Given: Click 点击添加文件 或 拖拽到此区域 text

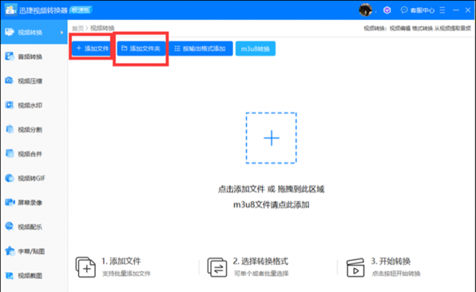Looking at the screenshot, I should click(x=271, y=190).
